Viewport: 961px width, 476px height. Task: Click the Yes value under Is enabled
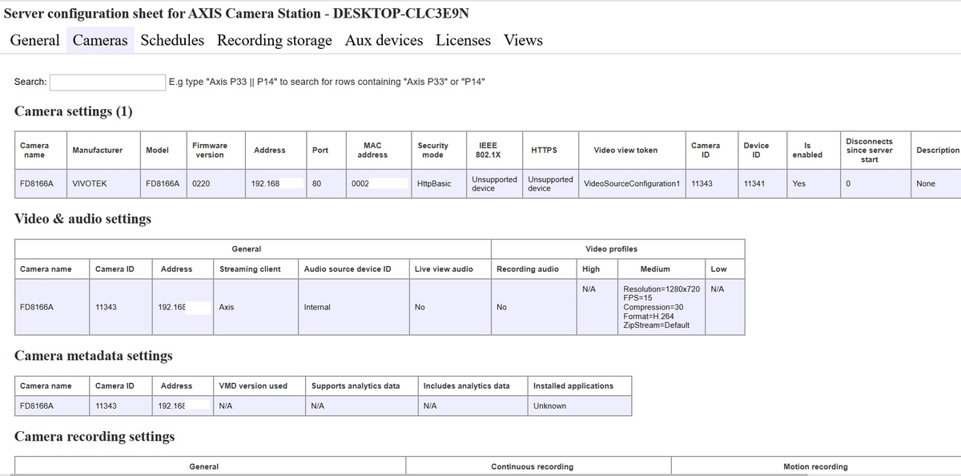[798, 184]
